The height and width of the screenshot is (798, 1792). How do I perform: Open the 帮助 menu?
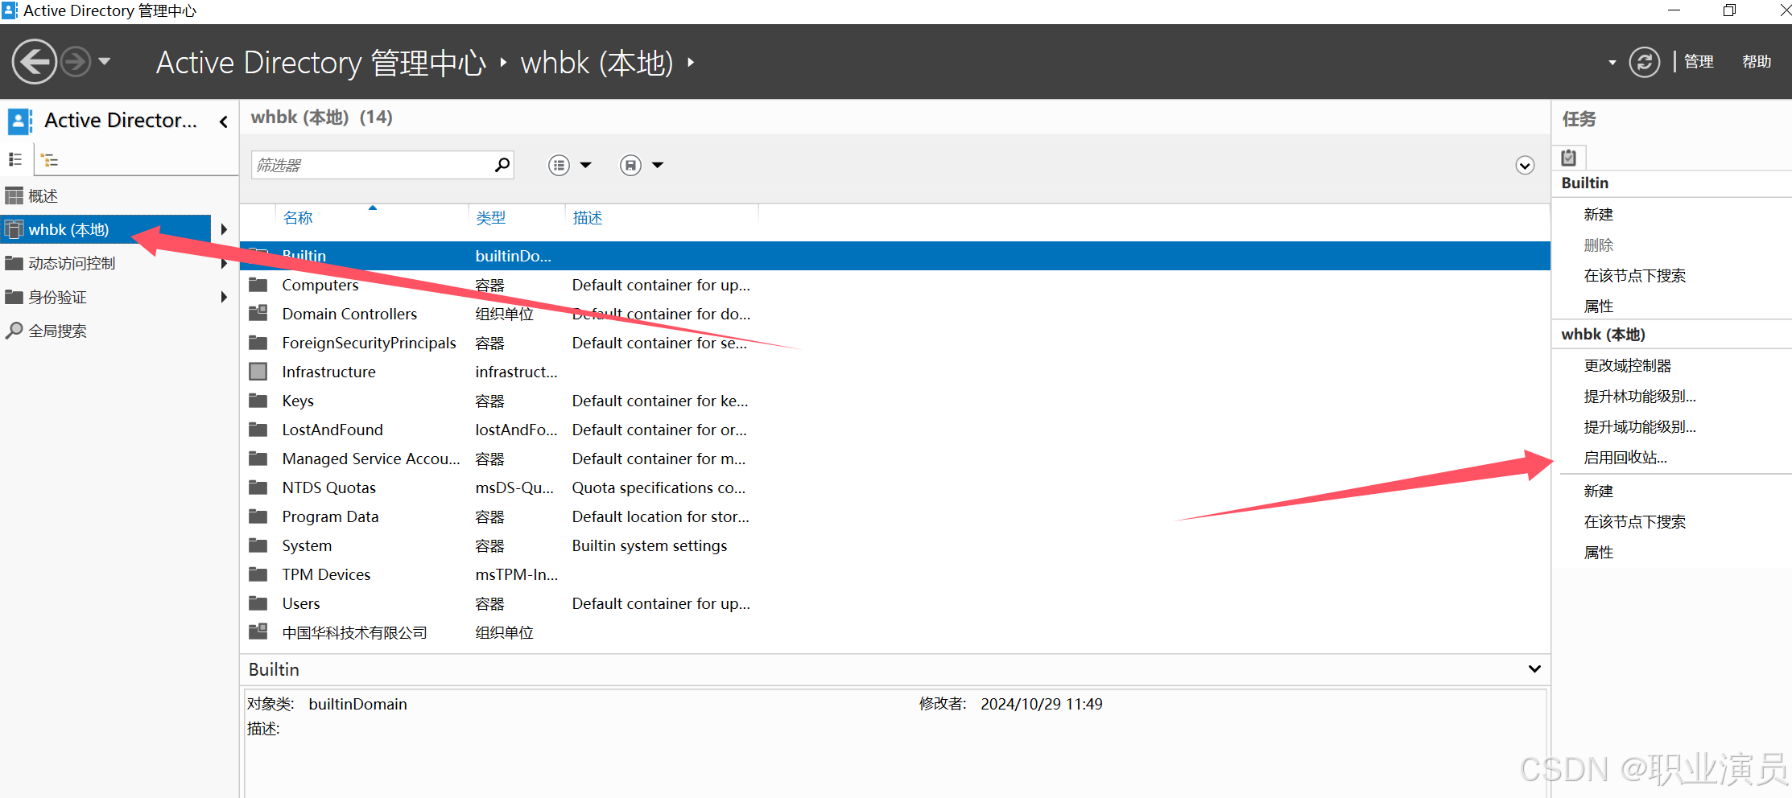(x=1757, y=62)
